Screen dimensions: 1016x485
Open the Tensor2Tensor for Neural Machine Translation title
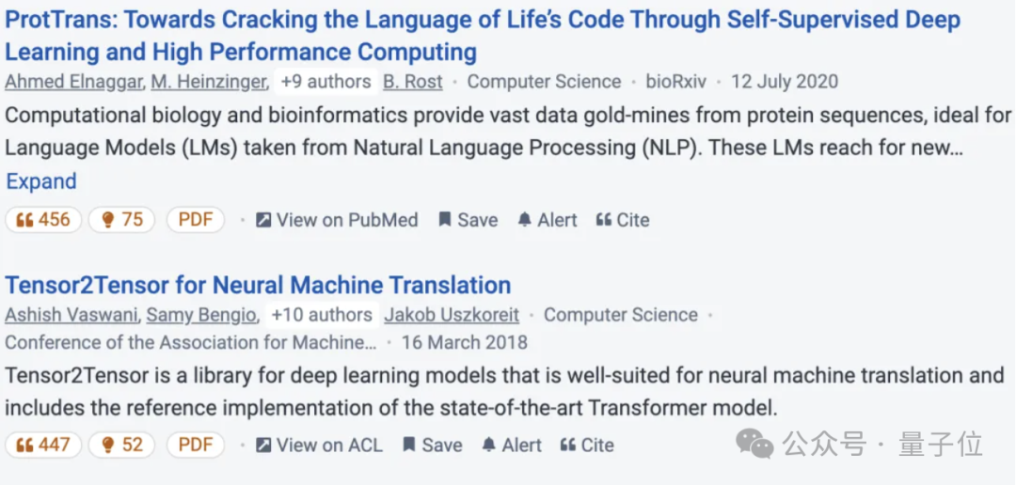(x=258, y=285)
